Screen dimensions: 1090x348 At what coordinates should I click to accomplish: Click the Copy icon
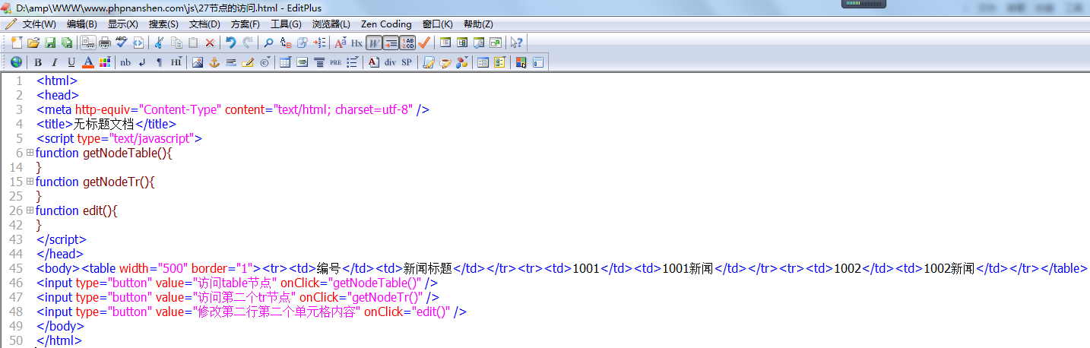(x=176, y=43)
